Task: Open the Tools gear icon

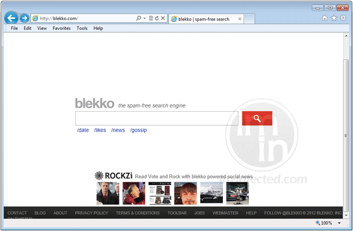Action: pyautogui.click(x=343, y=18)
